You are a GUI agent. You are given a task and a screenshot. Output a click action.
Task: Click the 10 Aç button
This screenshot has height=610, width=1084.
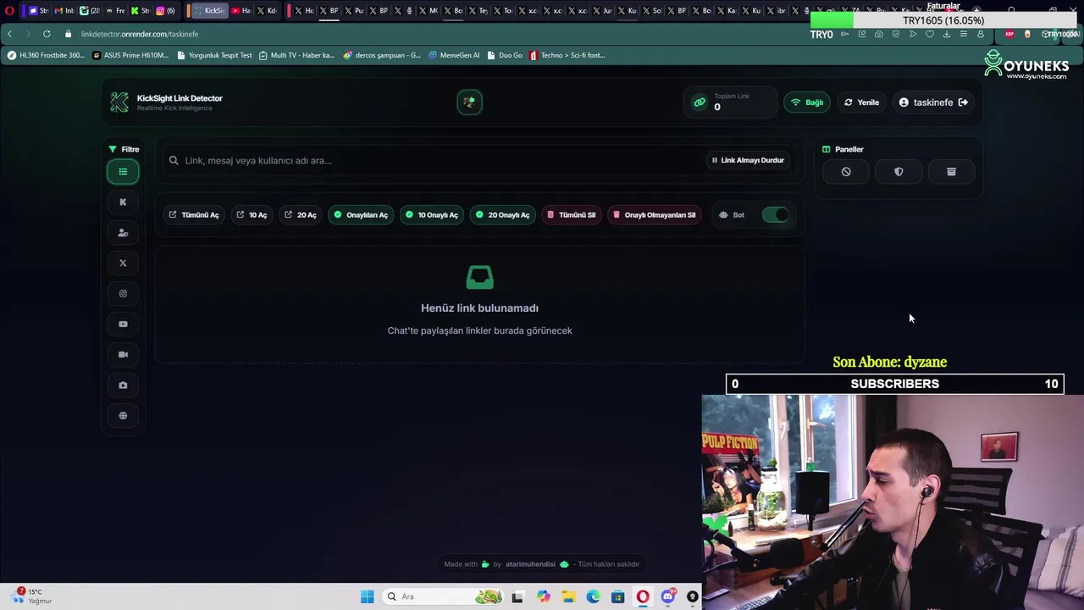tap(252, 215)
